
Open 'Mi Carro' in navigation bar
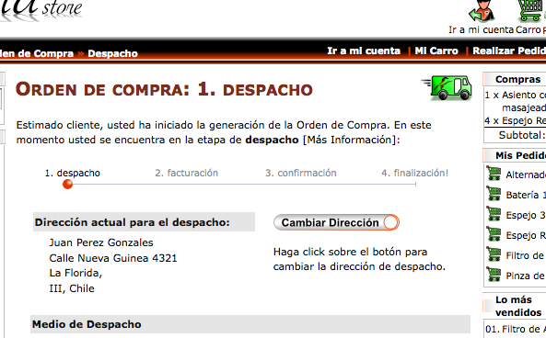436,51
